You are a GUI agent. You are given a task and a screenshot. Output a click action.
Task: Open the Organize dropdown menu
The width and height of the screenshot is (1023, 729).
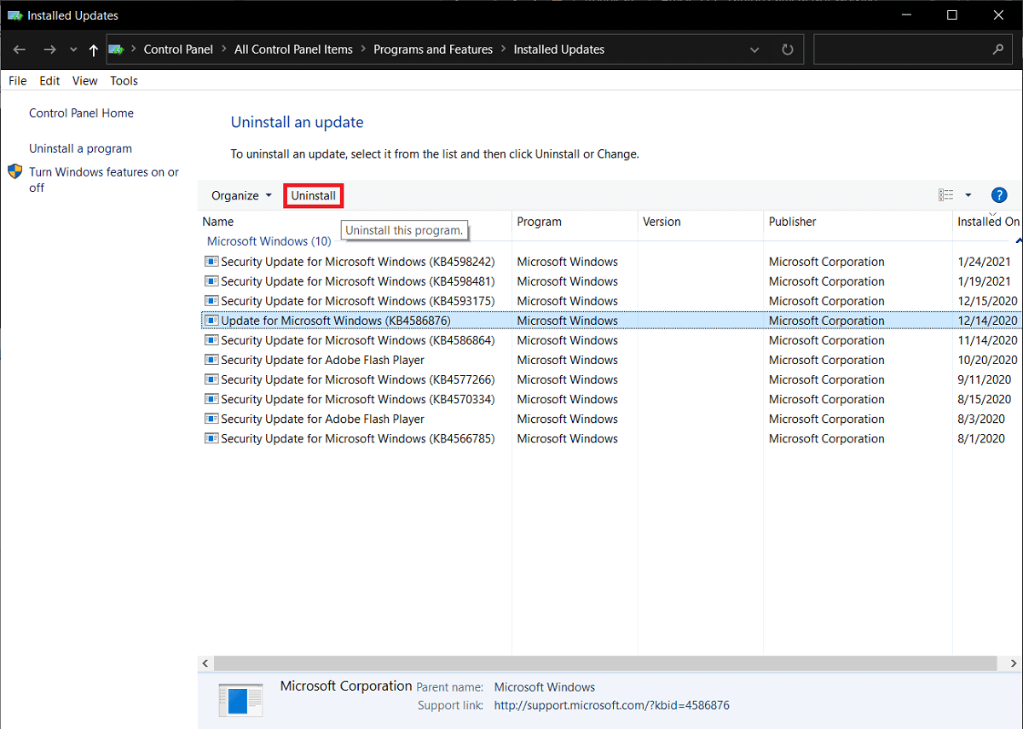(240, 195)
